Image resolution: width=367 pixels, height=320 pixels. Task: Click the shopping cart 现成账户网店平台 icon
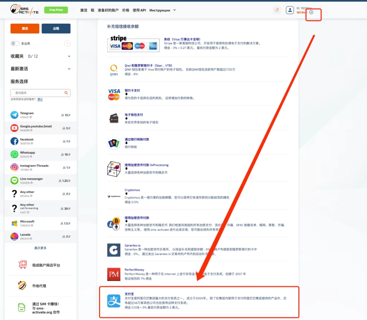click(x=23, y=265)
